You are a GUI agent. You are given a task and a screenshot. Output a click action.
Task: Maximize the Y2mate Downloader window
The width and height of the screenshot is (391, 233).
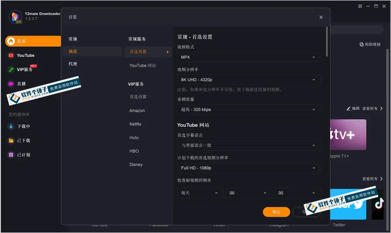(x=376, y=6)
